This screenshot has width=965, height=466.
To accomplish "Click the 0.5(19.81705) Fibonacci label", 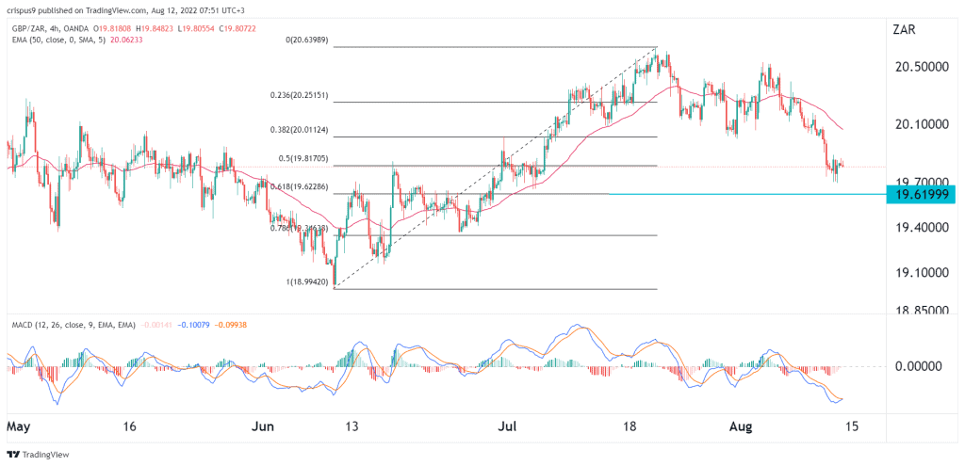I will pyautogui.click(x=304, y=158).
